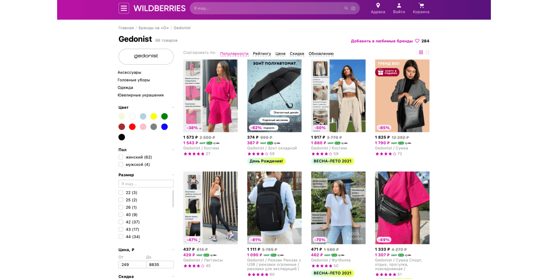
Task: Click the Wildberries logo
Action: [x=159, y=8]
